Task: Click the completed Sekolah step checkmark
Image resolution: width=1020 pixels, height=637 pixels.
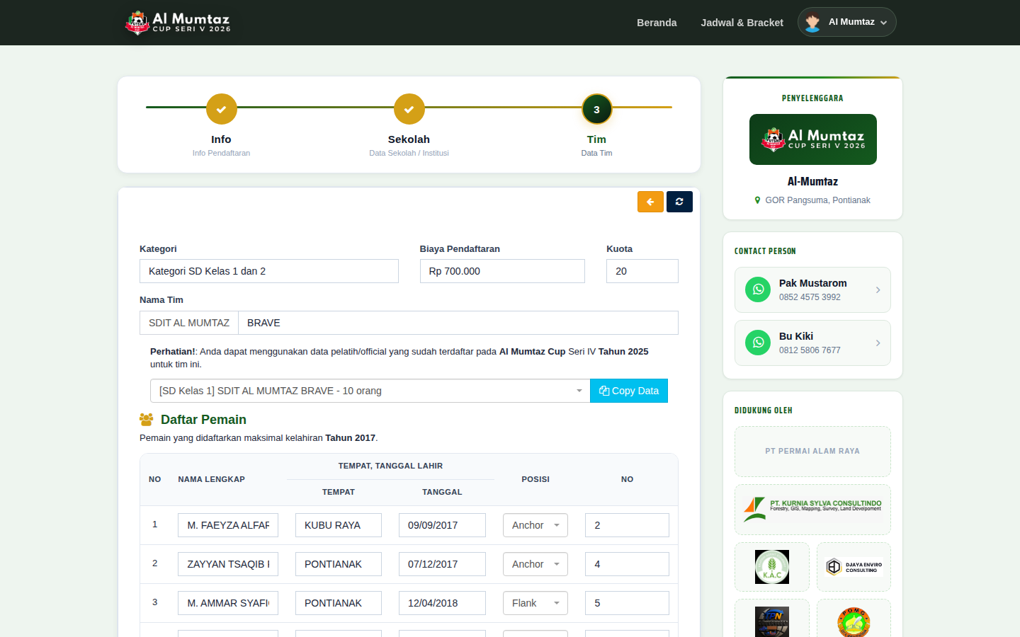Action: 409,109
